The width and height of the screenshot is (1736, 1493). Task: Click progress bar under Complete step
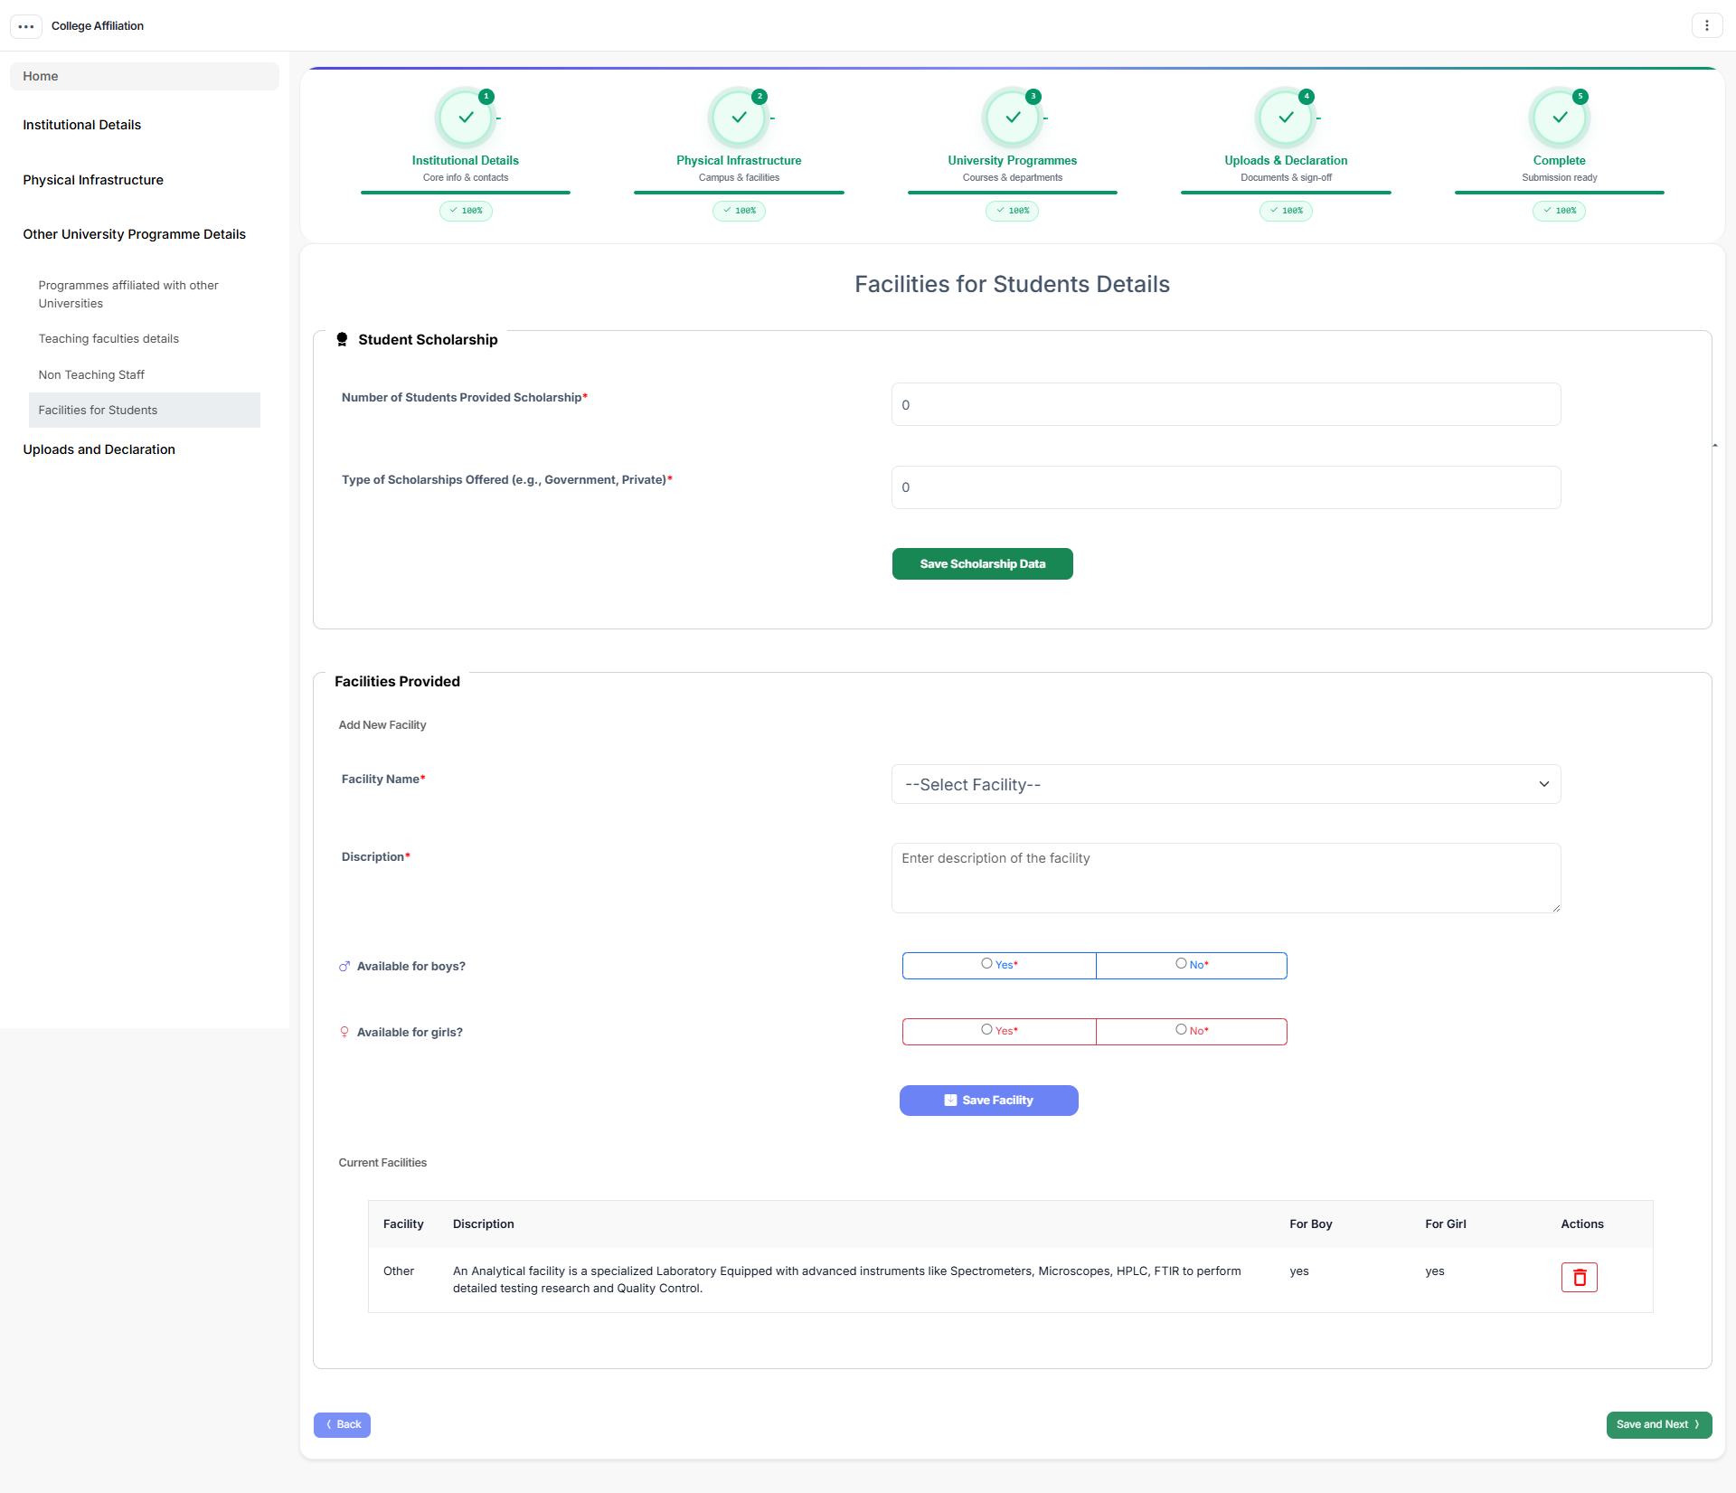pyautogui.click(x=1560, y=192)
